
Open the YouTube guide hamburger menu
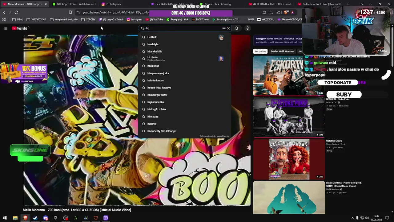coord(6,28)
